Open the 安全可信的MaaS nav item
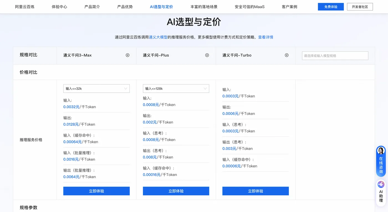Image resolution: width=388 pixels, height=212 pixels. (x=249, y=7)
